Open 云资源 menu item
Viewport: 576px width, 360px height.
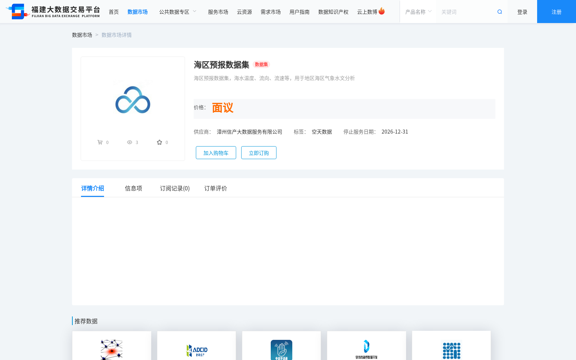point(244,12)
